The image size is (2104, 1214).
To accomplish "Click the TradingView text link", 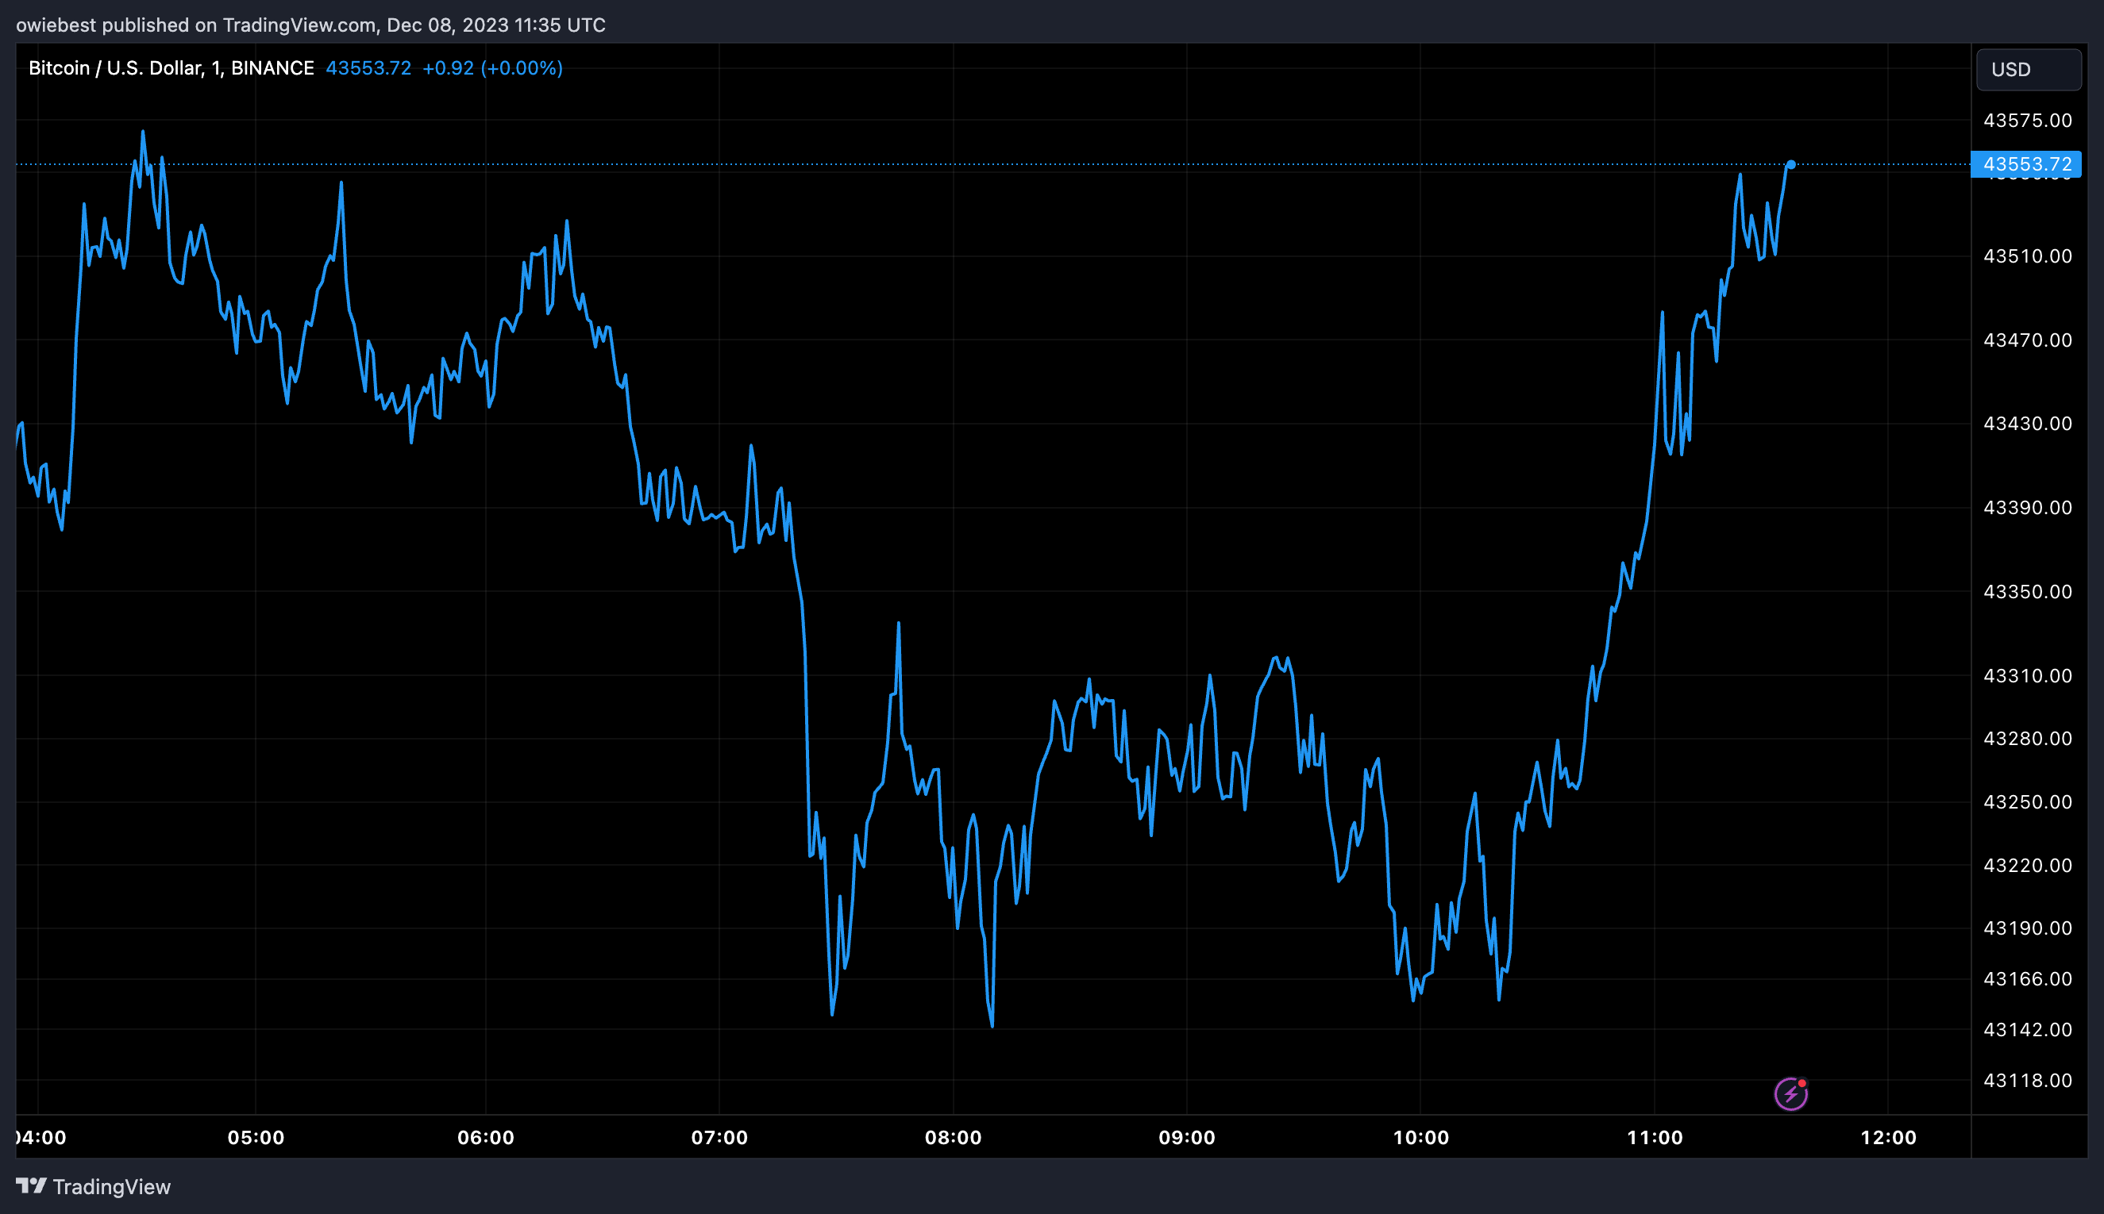I will pos(111,1186).
